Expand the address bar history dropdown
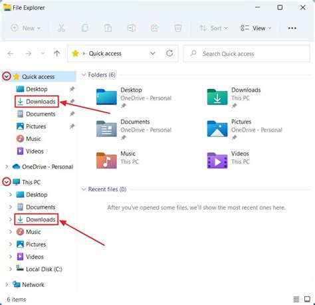This screenshot has height=305, width=315. pos(153,53)
